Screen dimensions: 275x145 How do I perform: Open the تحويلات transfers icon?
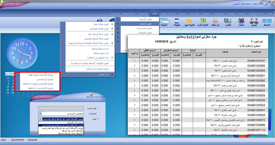pos(177,22)
